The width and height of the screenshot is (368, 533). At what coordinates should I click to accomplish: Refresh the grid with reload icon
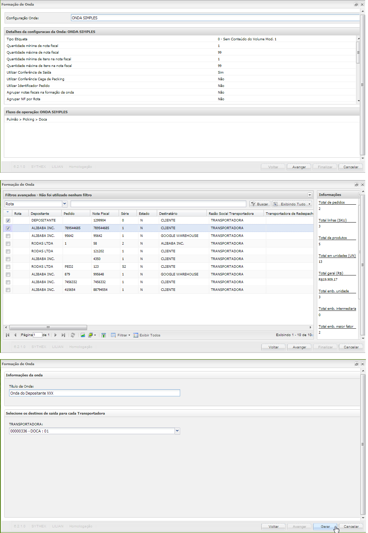coord(73,335)
